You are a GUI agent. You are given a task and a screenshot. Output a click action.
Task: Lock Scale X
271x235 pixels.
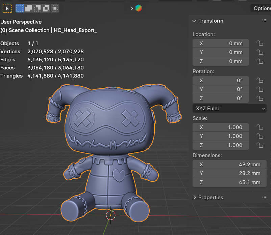click(260, 127)
